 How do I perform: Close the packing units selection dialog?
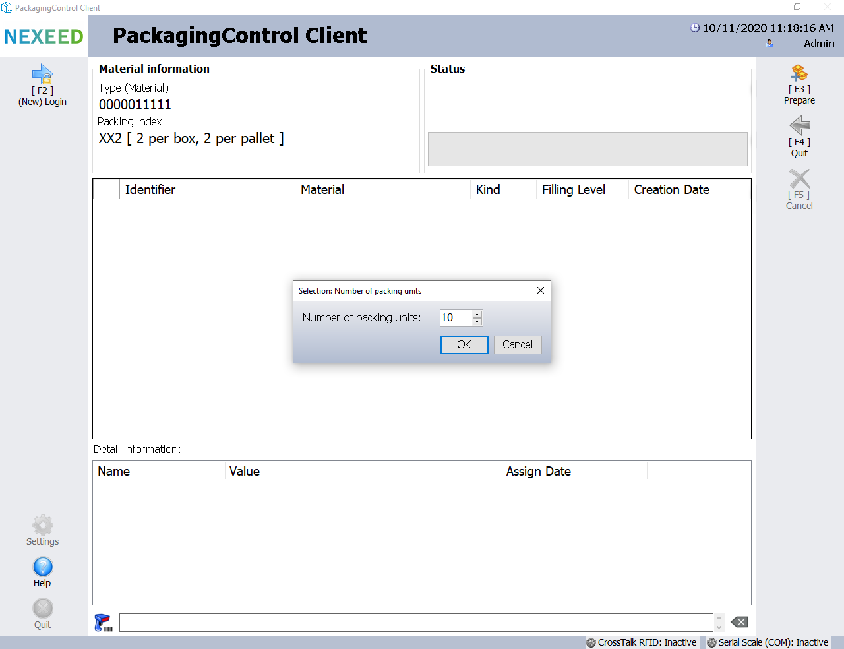(541, 291)
